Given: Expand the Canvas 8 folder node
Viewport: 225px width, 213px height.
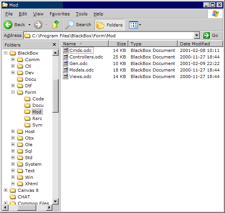Looking at the screenshot, I should [6, 190].
